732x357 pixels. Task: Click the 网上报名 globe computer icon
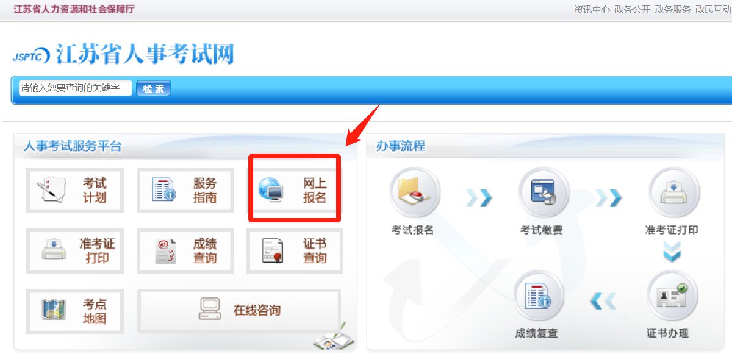[x=271, y=189]
